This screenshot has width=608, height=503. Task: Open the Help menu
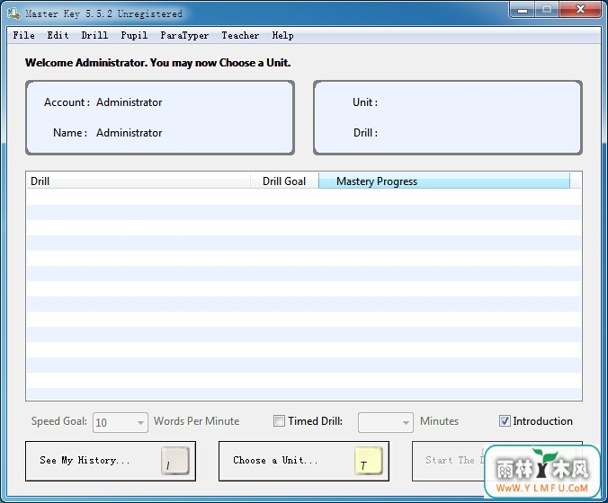(x=282, y=36)
